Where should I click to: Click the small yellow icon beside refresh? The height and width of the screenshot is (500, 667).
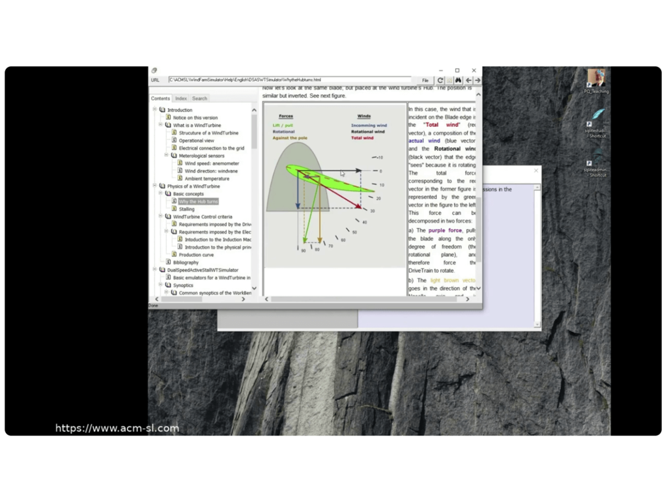tap(449, 80)
